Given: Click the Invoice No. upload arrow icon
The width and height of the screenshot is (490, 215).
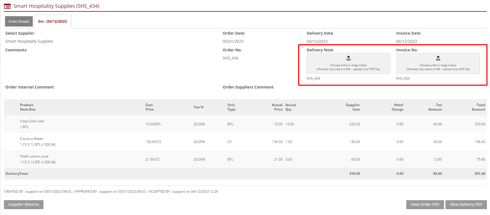Looking at the screenshot, I should coord(438,58).
